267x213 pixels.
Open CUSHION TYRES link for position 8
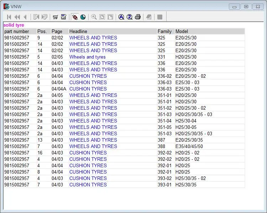pos(88,172)
